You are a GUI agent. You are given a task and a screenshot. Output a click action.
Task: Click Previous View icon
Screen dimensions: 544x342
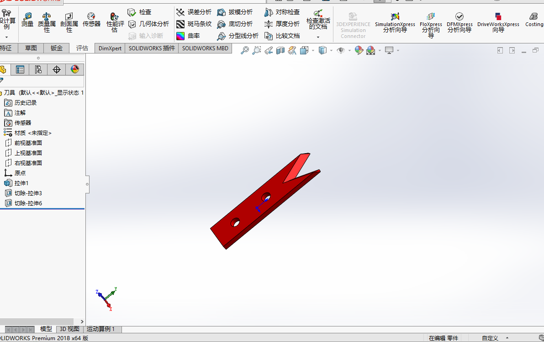point(269,51)
